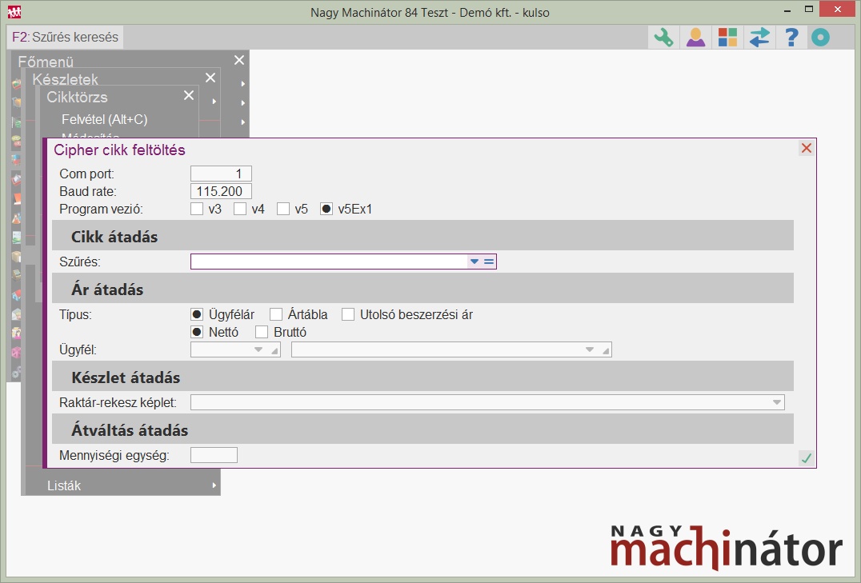Viewport: 861px width, 583px height.
Task: Select program version v3
Action: (197, 210)
